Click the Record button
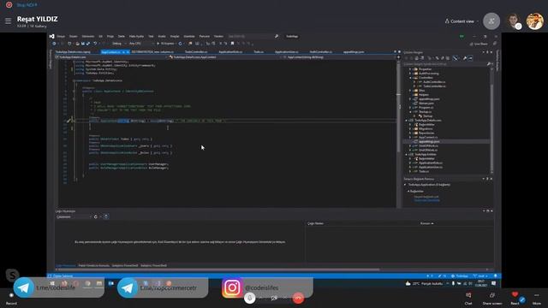Image resolution: width=548 pixels, height=308 pixels. click(11, 299)
